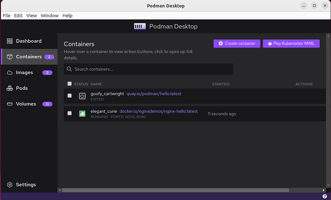The height and width of the screenshot is (200, 331).
Task: Click the PORTS: 9000, 8080 text
Action: tap(128, 117)
